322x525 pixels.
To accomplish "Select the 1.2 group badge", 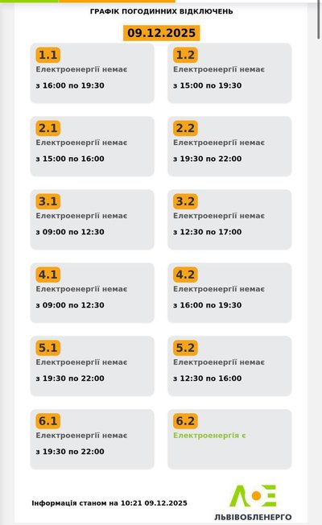I will (x=185, y=55).
